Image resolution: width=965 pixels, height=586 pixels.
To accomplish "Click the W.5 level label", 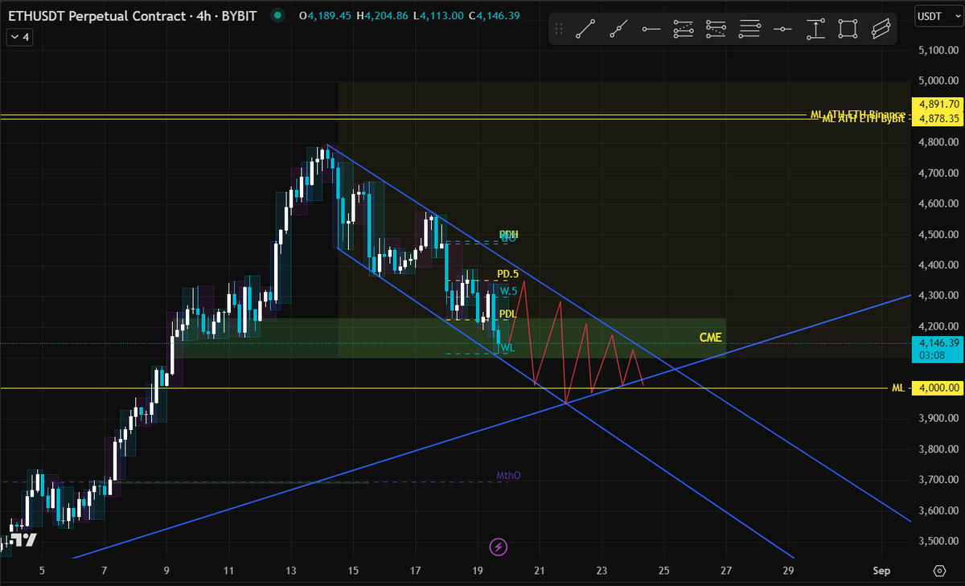I will (x=508, y=291).
